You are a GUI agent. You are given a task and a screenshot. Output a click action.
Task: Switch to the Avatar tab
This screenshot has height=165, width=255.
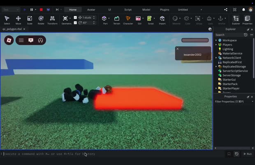(x=91, y=9)
